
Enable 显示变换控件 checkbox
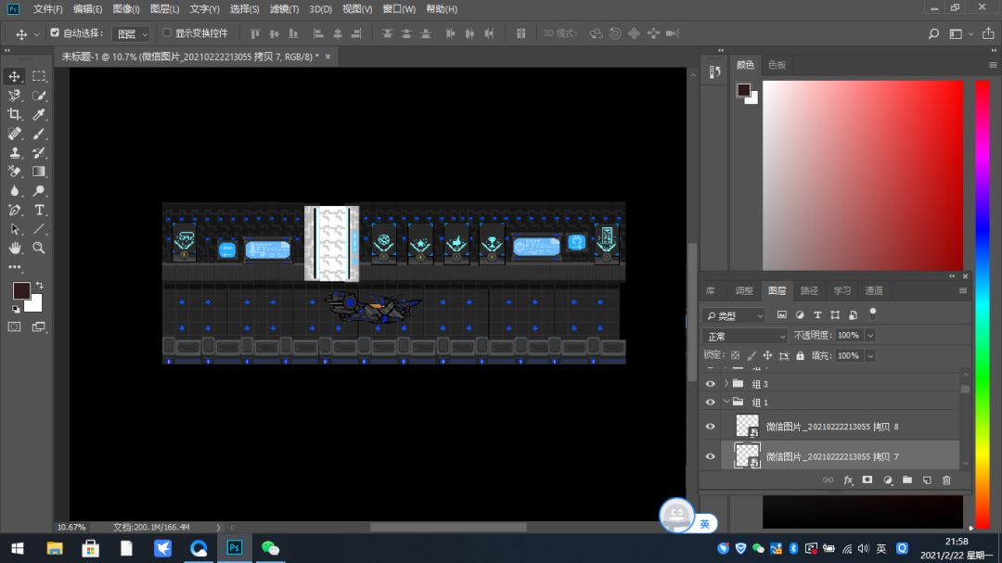tap(167, 32)
